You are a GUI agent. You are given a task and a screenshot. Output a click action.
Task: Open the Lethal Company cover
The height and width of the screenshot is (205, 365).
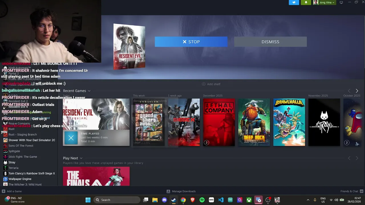coord(219,122)
